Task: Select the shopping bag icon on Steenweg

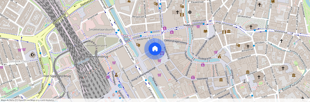Action: click(x=193, y=77)
